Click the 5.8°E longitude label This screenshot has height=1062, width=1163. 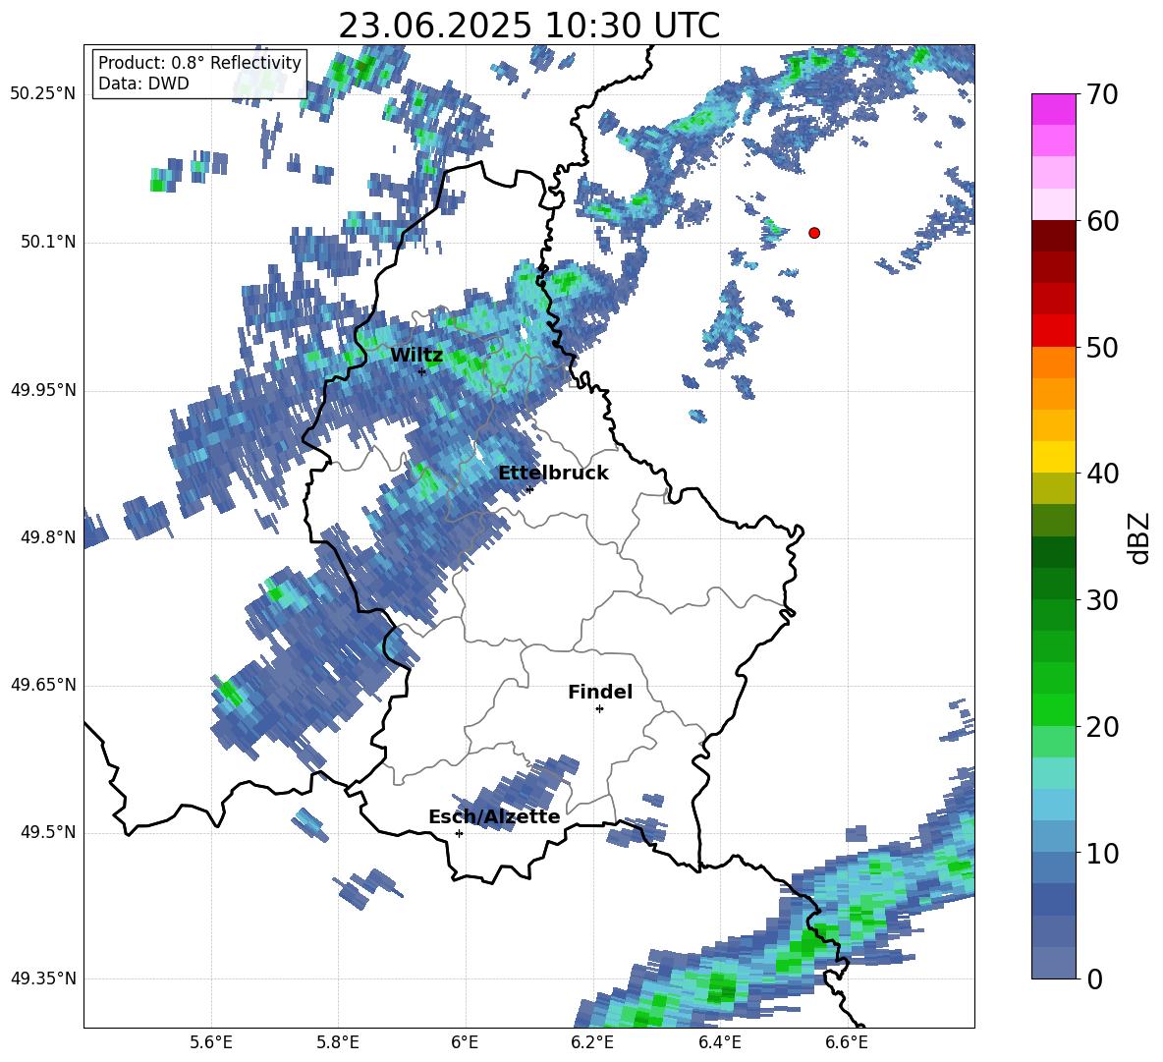point(338,1043)
